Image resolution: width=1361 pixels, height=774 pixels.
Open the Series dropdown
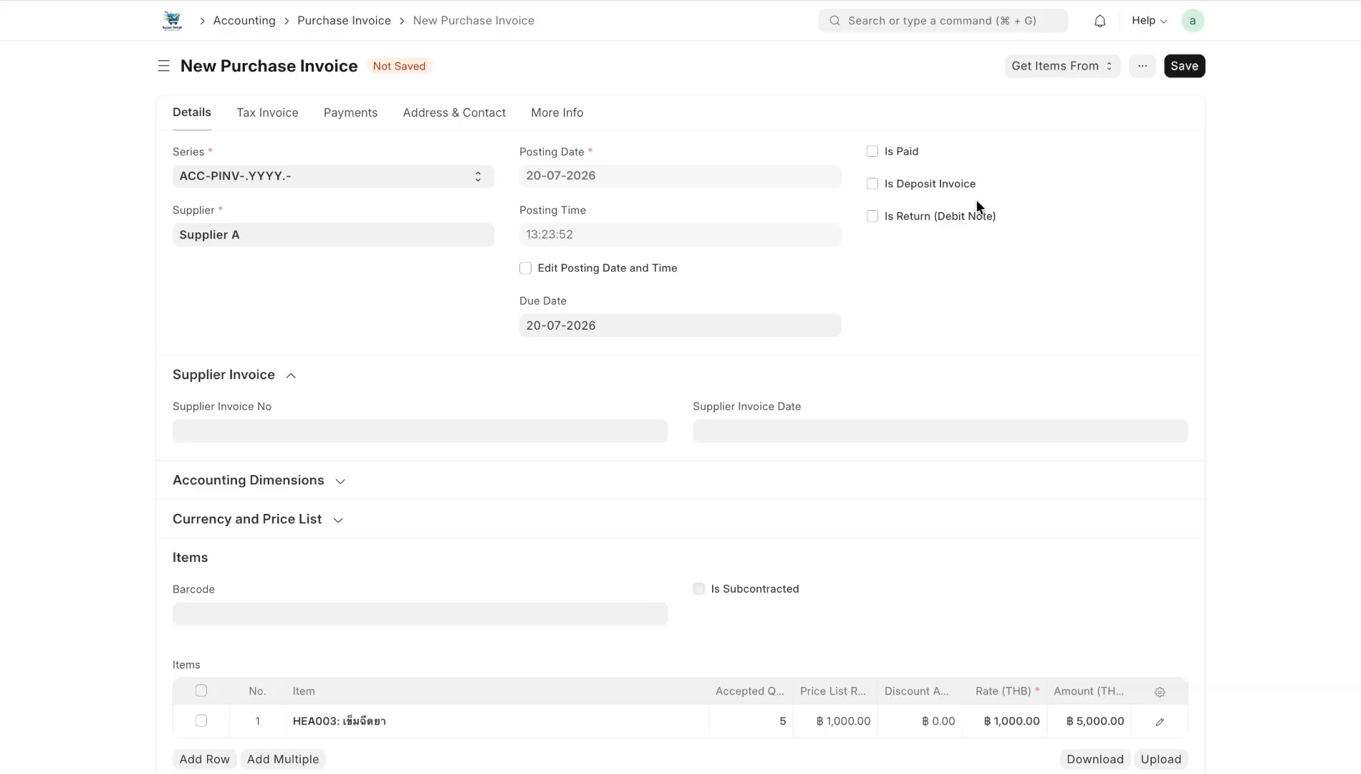coord(333,176)
